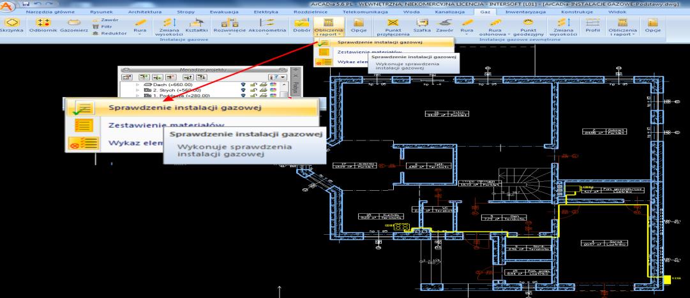Open Rura dropdown in Instalacje gazowe zewnętrzne
Screen dimensions: 690x298
point(467,26)
